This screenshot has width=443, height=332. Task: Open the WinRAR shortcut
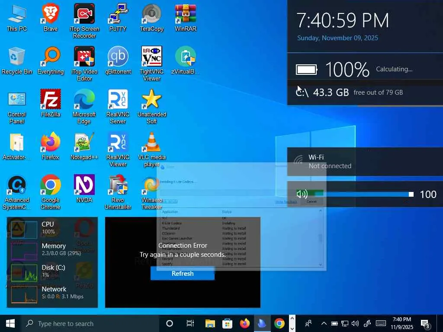[x=185, y=18]
